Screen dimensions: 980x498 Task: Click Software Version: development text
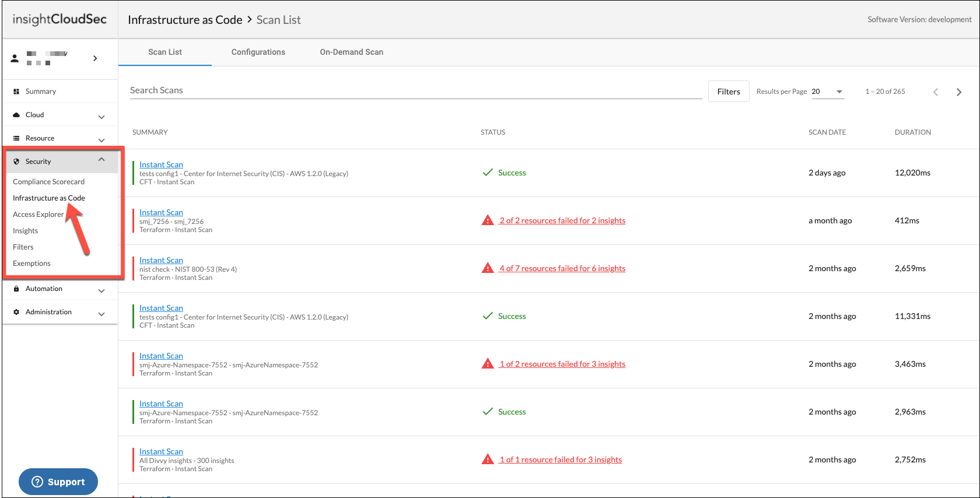tap(919, 19)
